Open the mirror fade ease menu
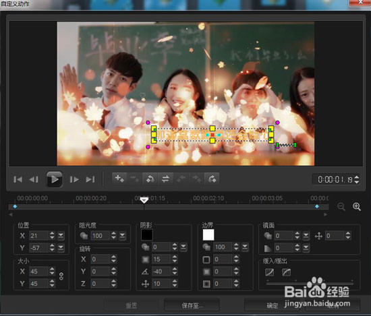Image resolution: width=371 pixels, height=316 pixels. click(x=306, y=248)
